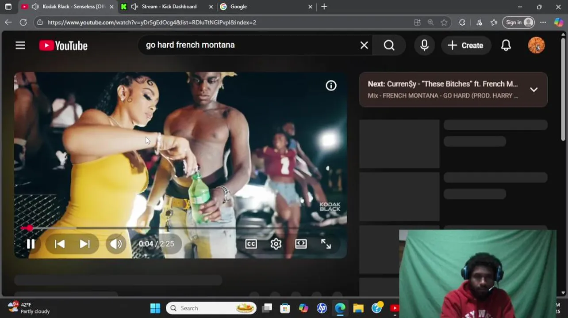The width and height of the screenshot is (568, 318).
Task: Add this page to favorites star
Action: pos(444,22)
